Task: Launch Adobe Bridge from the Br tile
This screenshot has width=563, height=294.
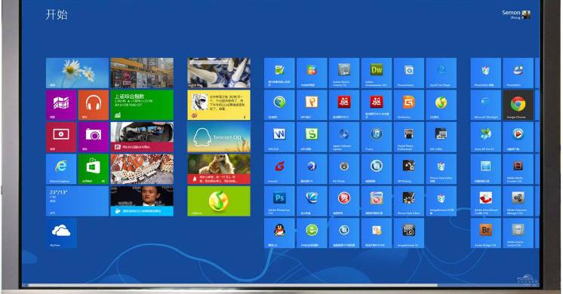Action: [x=485, y=233]
